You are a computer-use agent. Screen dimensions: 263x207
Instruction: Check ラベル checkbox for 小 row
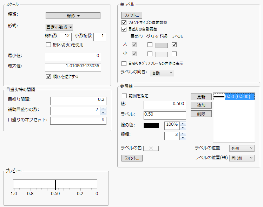point(174,54)
